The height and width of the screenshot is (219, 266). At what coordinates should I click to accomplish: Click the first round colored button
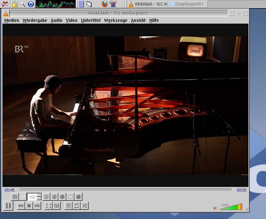(x=46, y=197)
